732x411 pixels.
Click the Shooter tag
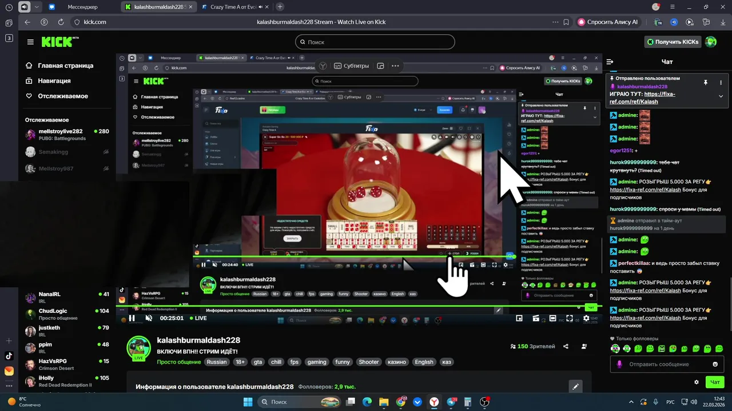point(369,362)
